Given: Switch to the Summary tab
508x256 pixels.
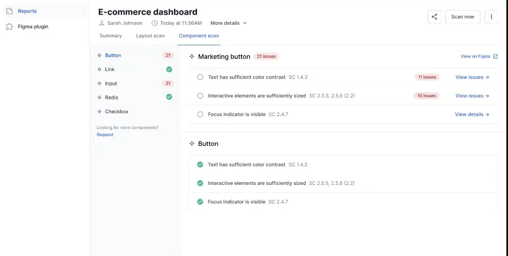Looking at the screenshot, I should (110, 36).
